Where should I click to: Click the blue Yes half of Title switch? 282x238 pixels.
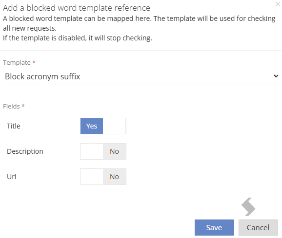tap(92, 126)
